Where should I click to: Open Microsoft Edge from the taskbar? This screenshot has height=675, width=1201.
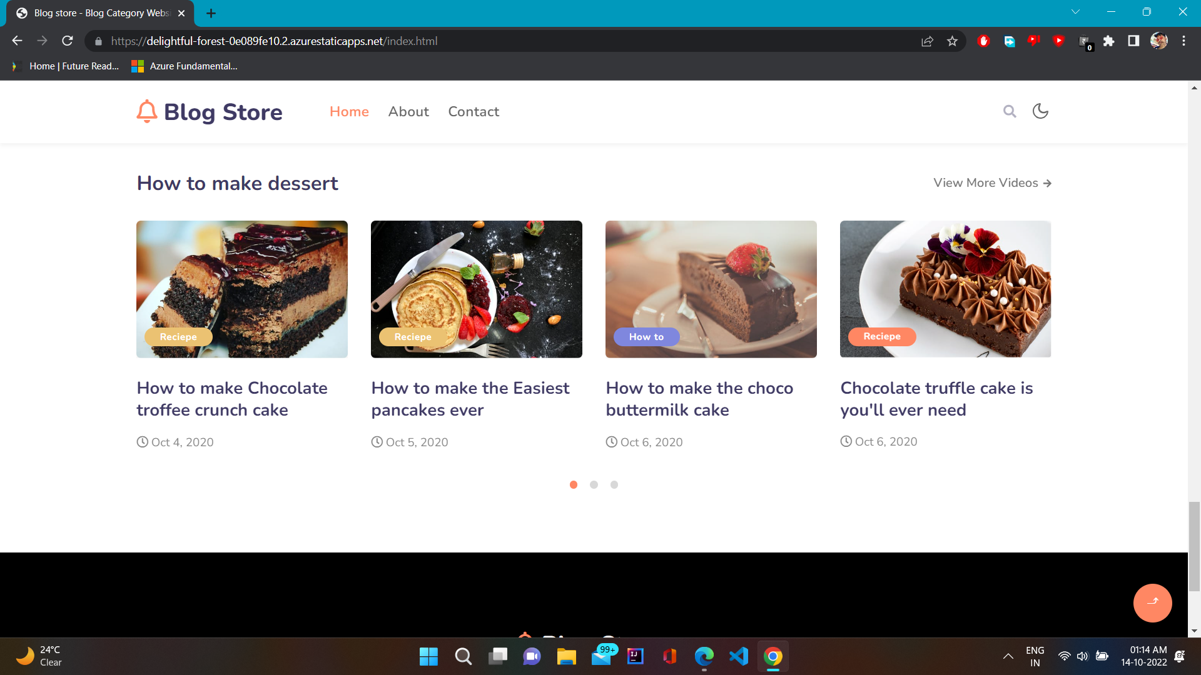[704, 656]
